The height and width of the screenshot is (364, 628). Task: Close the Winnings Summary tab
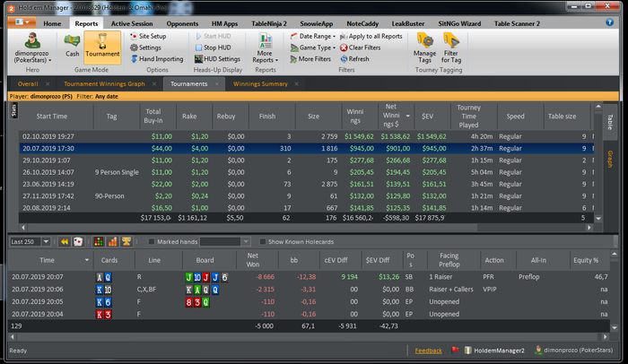pyautogui.click(x=296, y=83)
